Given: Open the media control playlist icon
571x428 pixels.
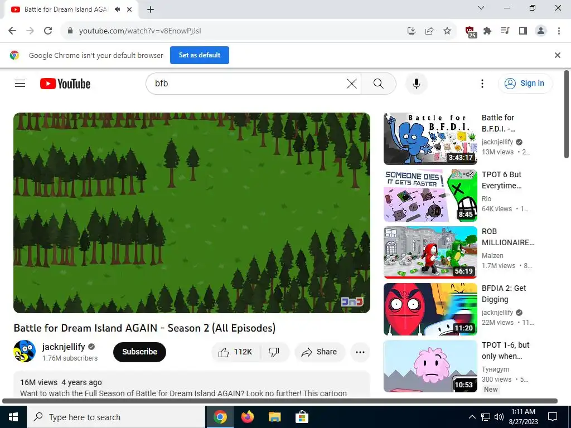Looking at the screenshot, I should (505, 31).
